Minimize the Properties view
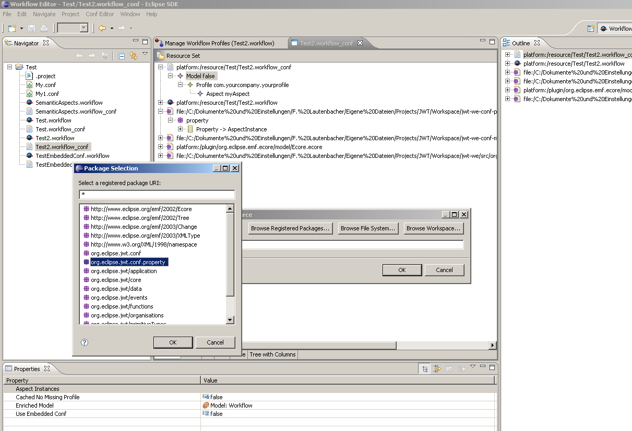 click(x=483, y=367)
